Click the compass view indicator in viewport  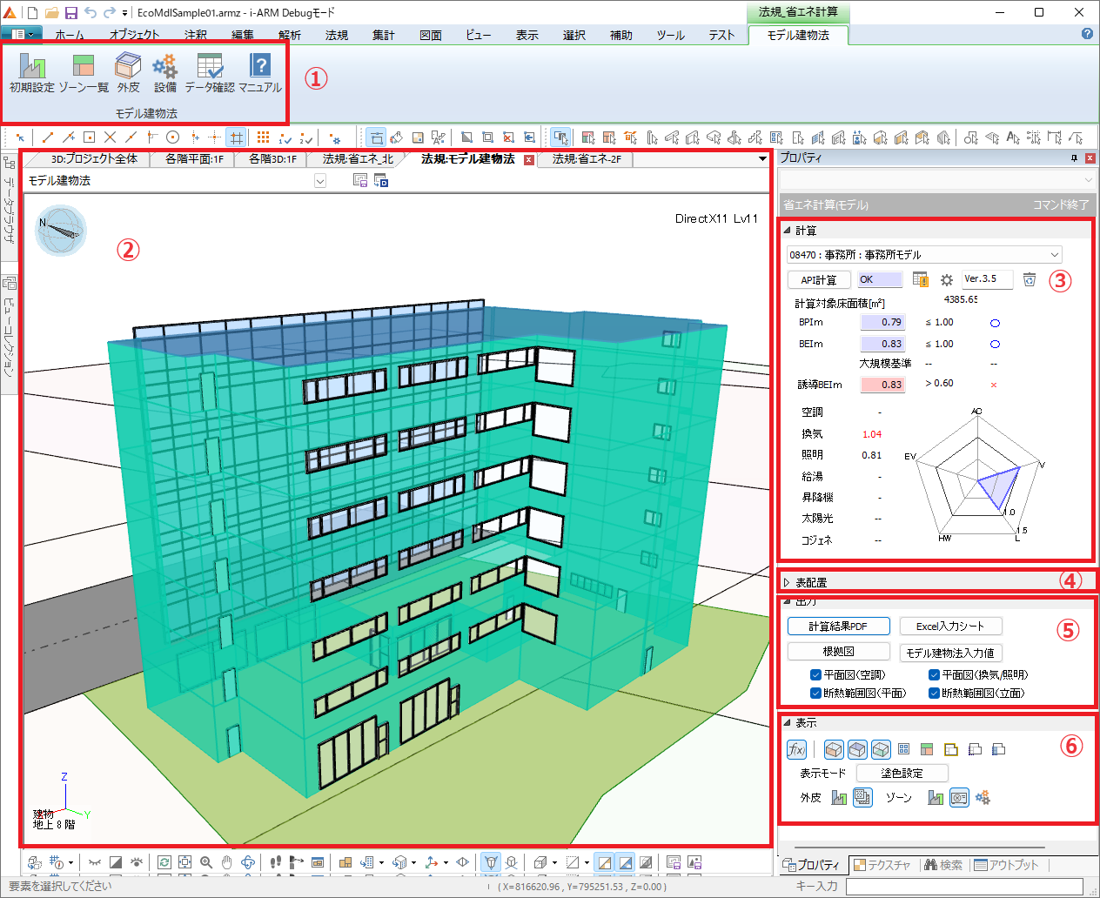(61, 230)
